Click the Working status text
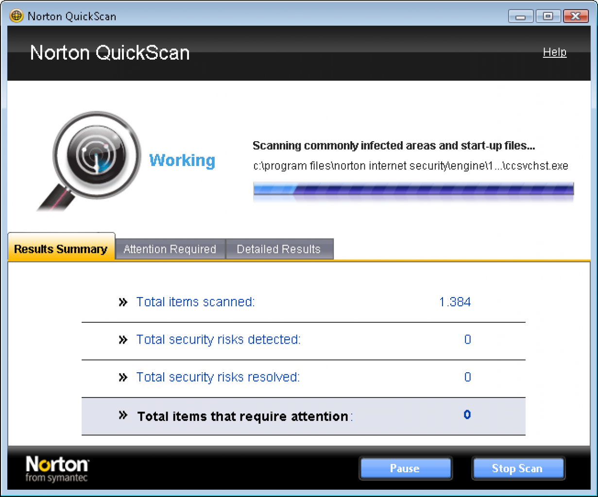598x497 pixels. [x=182, y=160]
